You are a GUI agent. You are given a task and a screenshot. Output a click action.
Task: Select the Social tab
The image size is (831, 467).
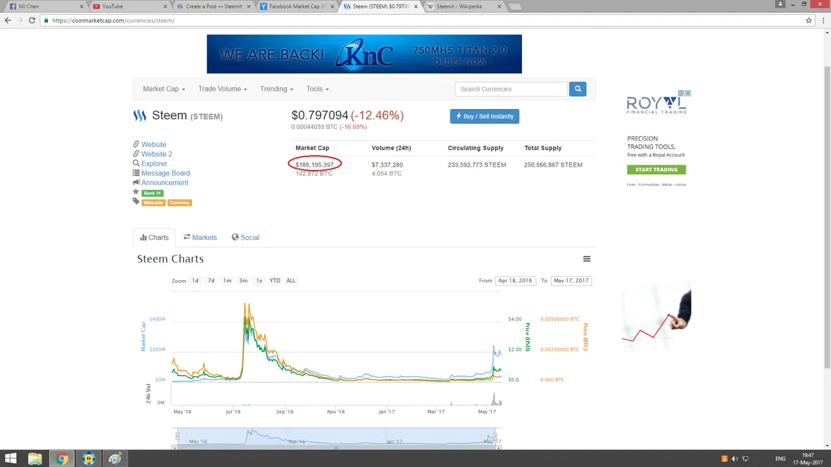coord(245,237)
